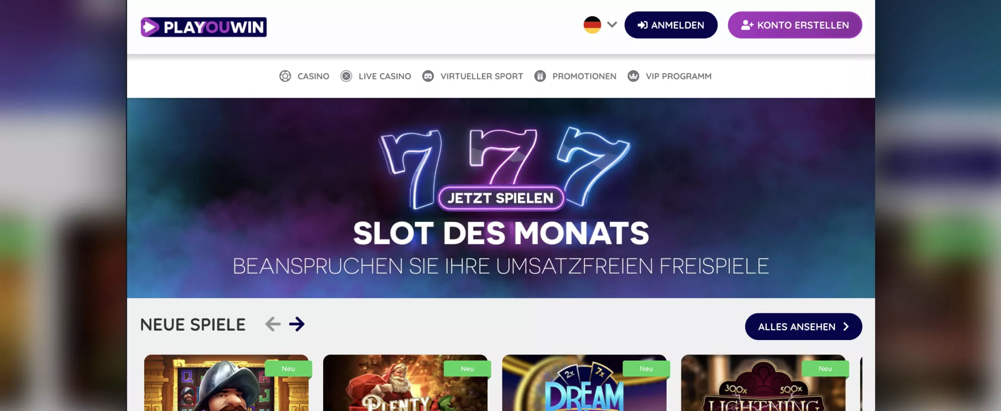The width and height of the screenshot is (1001, 411).
Task: Open the Promotionen page
Action: point(584,76)
